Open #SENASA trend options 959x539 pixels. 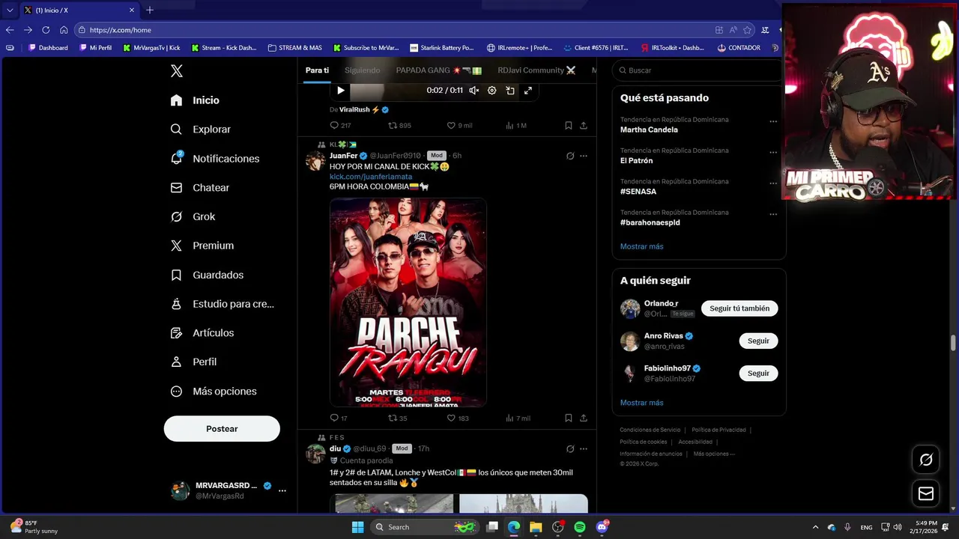click(x=773, y=183)
